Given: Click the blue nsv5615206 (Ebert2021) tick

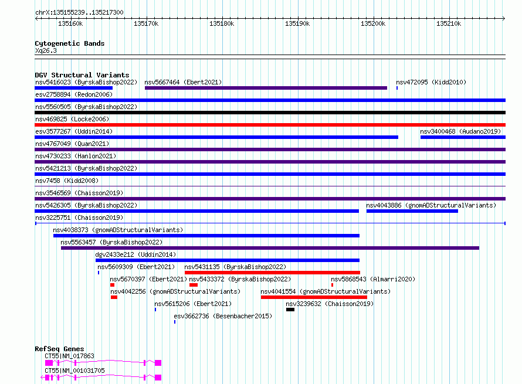Looking at the screenshot, I should [155, 310].
